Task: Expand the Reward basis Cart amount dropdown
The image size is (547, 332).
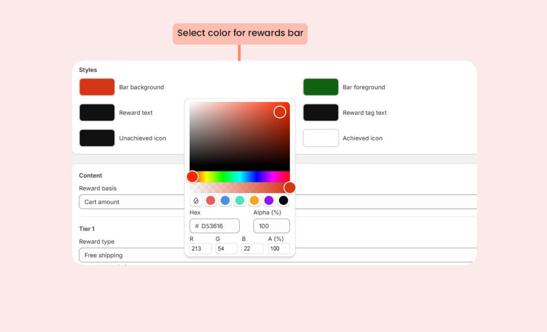Action: pos(131,202)
